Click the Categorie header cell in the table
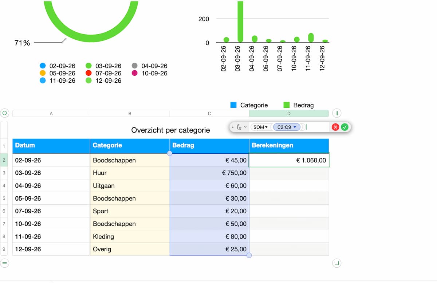Viewport: 437px width, 283px height. (x=130, y=145)
